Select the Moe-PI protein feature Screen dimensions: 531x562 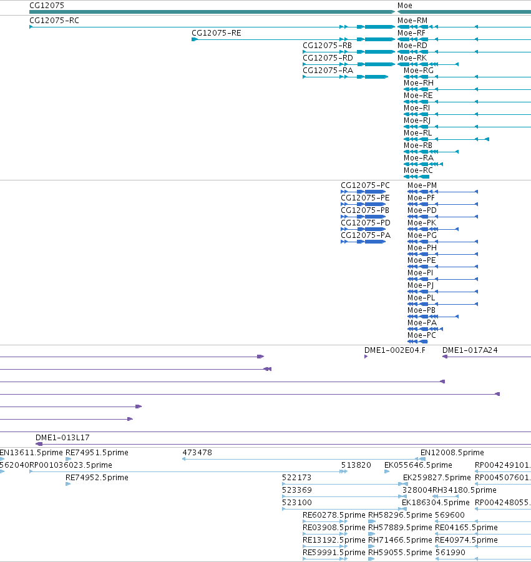(420, 273)
